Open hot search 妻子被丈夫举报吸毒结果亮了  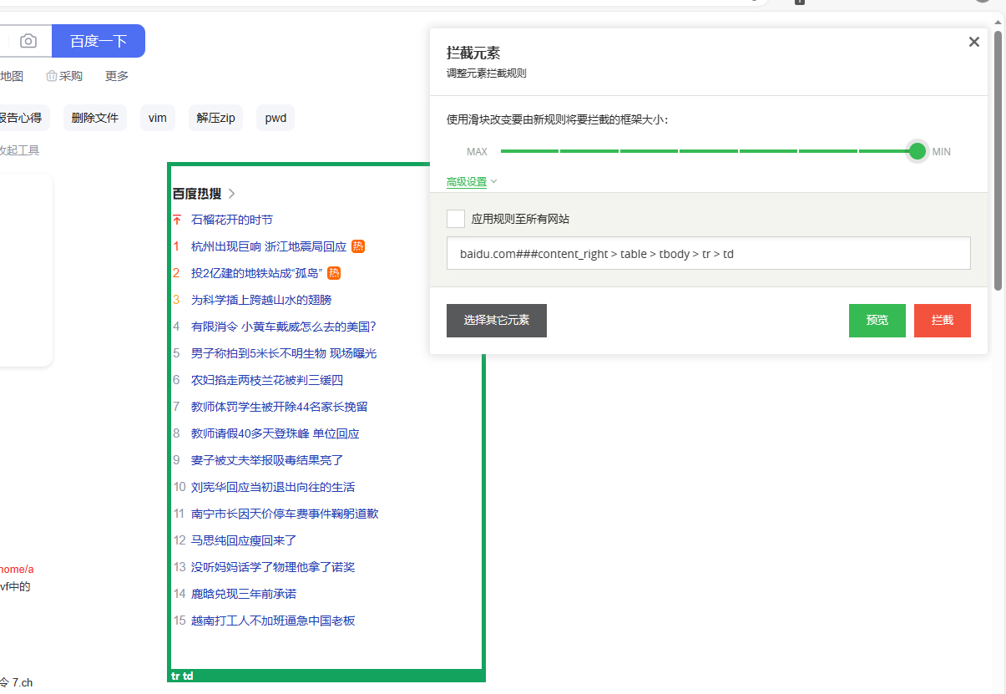[x=267, y=460]
